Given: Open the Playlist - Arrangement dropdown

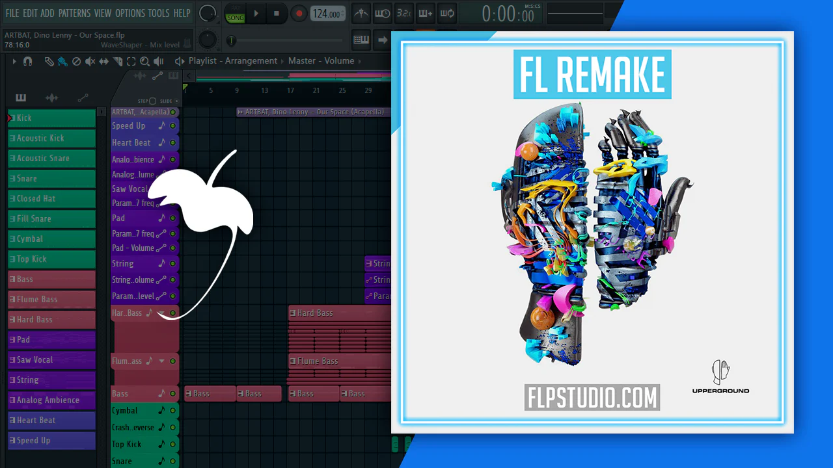Looking at the screenshot, I should point(233,61).
